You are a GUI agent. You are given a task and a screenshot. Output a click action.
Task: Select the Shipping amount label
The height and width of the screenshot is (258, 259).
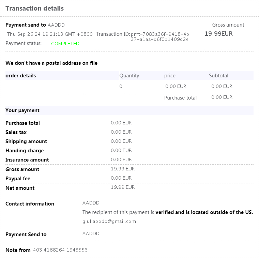(x=26, y=141)
